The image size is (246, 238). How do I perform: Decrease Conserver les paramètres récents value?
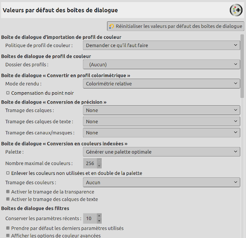[x=99, y=221]
